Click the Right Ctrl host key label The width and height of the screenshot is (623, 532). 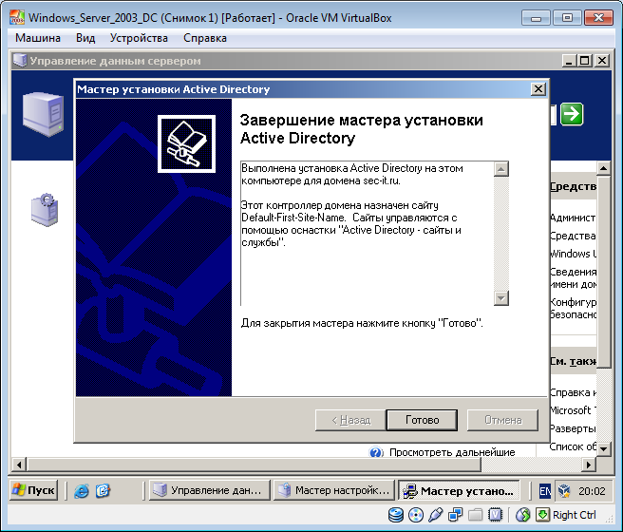click(x=575, y=515)
